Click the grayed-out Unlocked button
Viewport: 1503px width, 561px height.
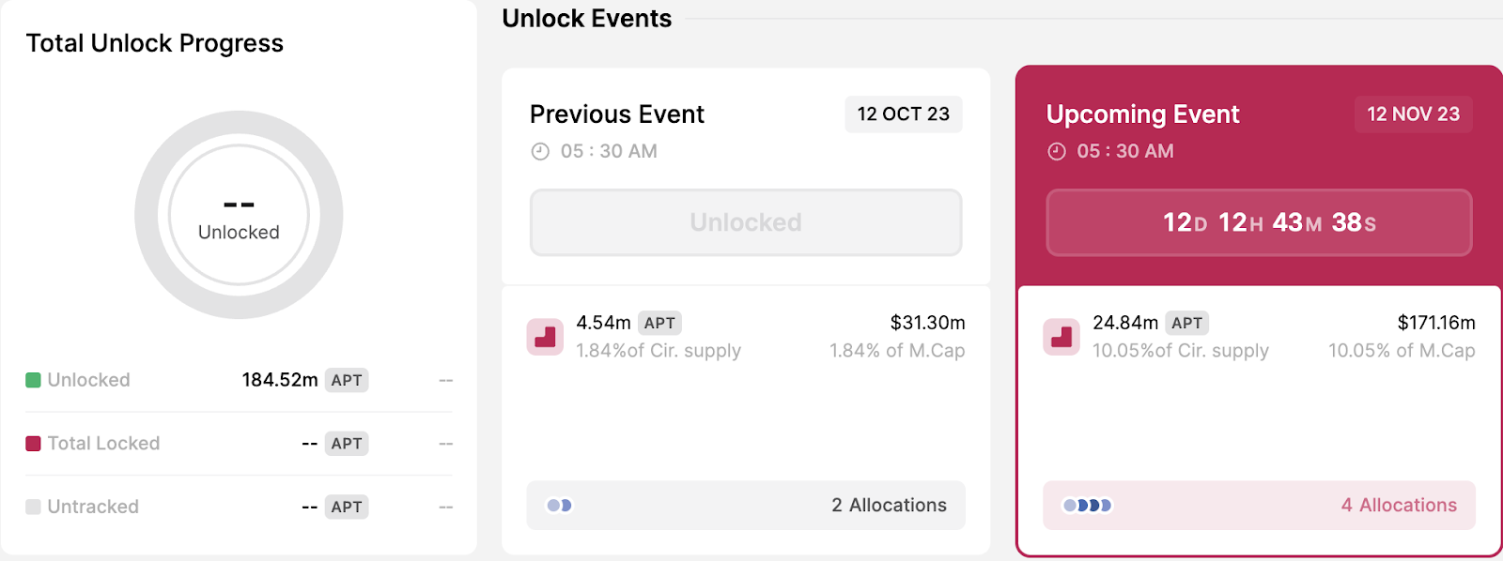(x=746, y=222)
